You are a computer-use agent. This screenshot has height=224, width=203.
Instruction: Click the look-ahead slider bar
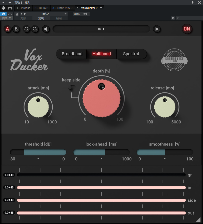coord(101,152)
